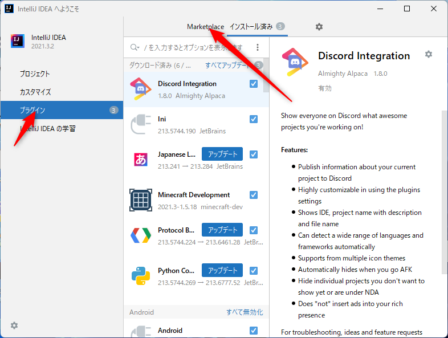Click the Ini plugin plug icon
Image resolution: width=448 pixels, height=338 pixels.
(x=140, y=125)
